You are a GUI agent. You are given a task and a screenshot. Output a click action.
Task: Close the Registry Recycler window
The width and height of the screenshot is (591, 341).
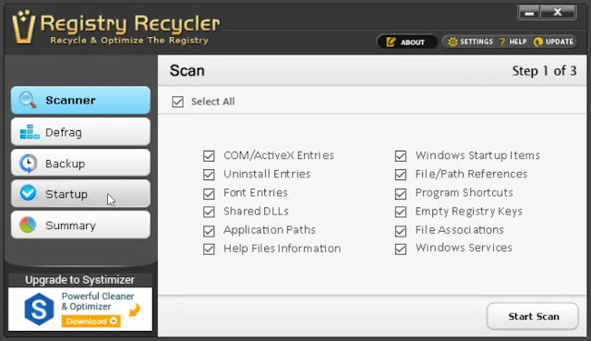pos(558,12)
